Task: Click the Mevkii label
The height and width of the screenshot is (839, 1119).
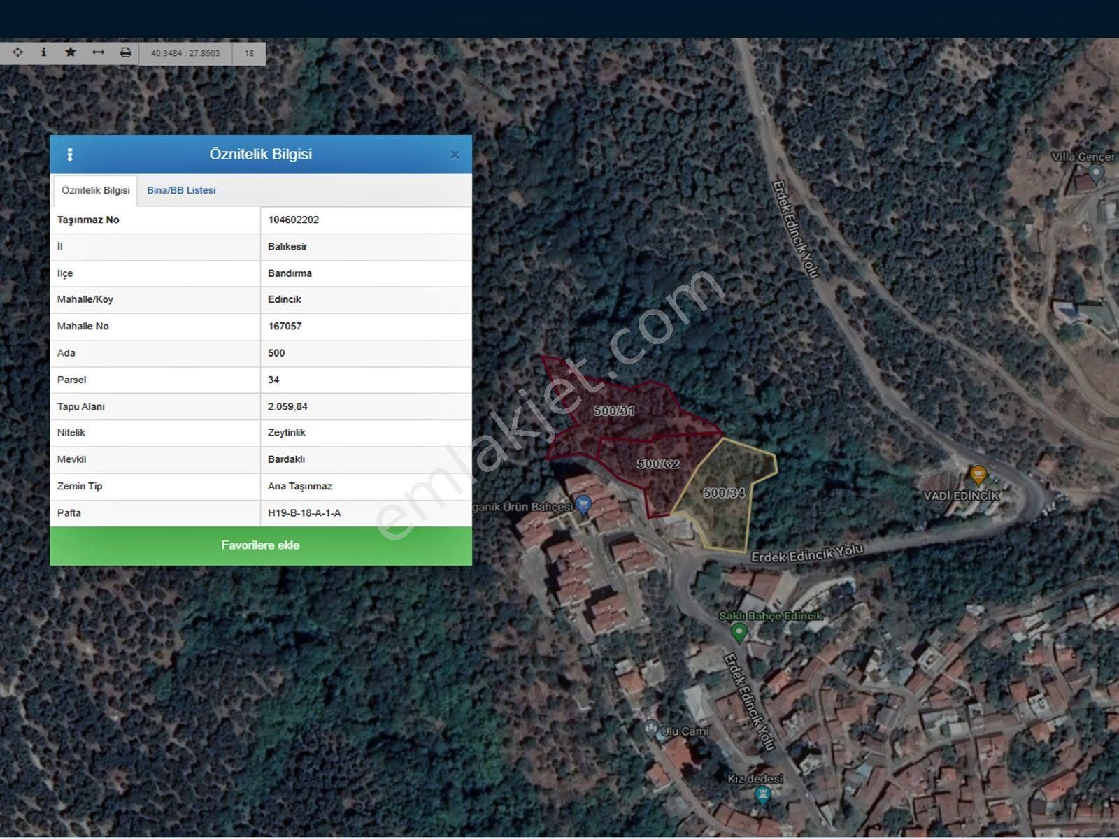Action: click(72, 459)
